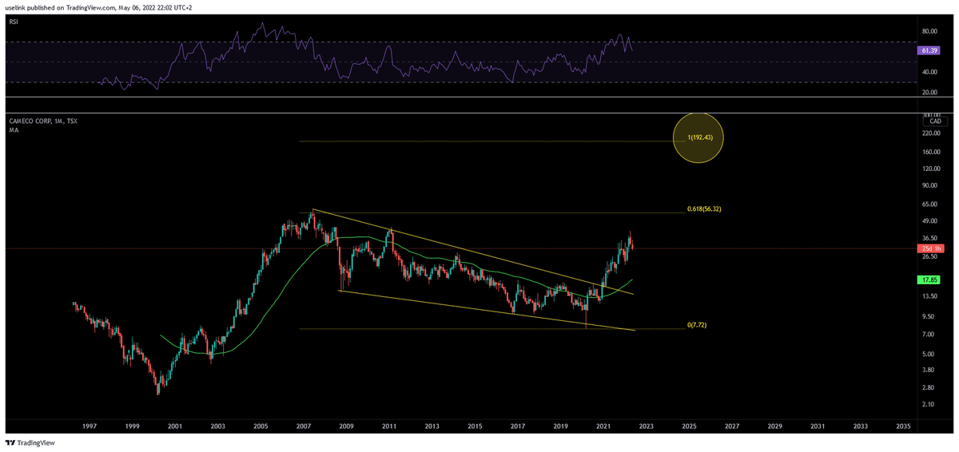Click the 2029 time axis label
The height and width of the screenshot is (452, 959).
coord(774,426)
